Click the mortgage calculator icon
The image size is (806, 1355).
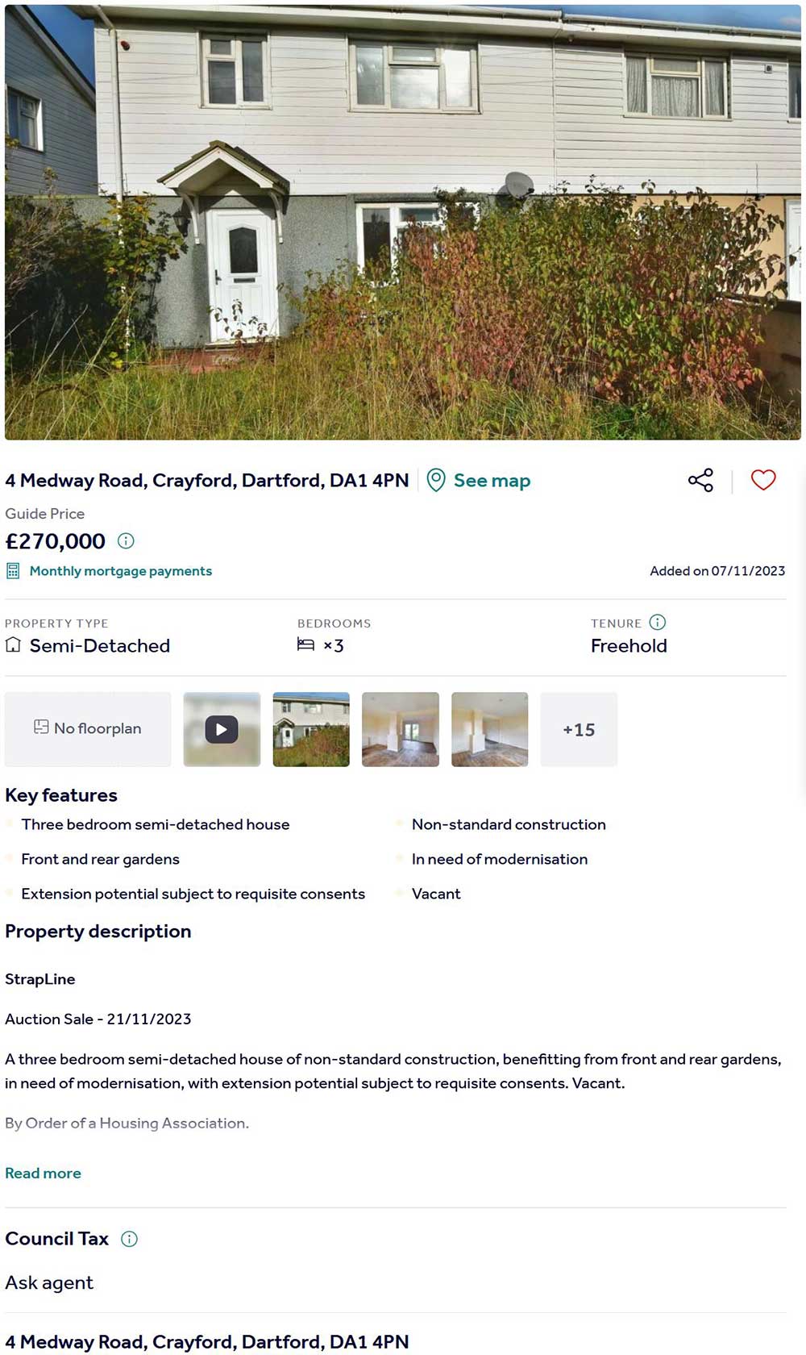tap(13, 571)
